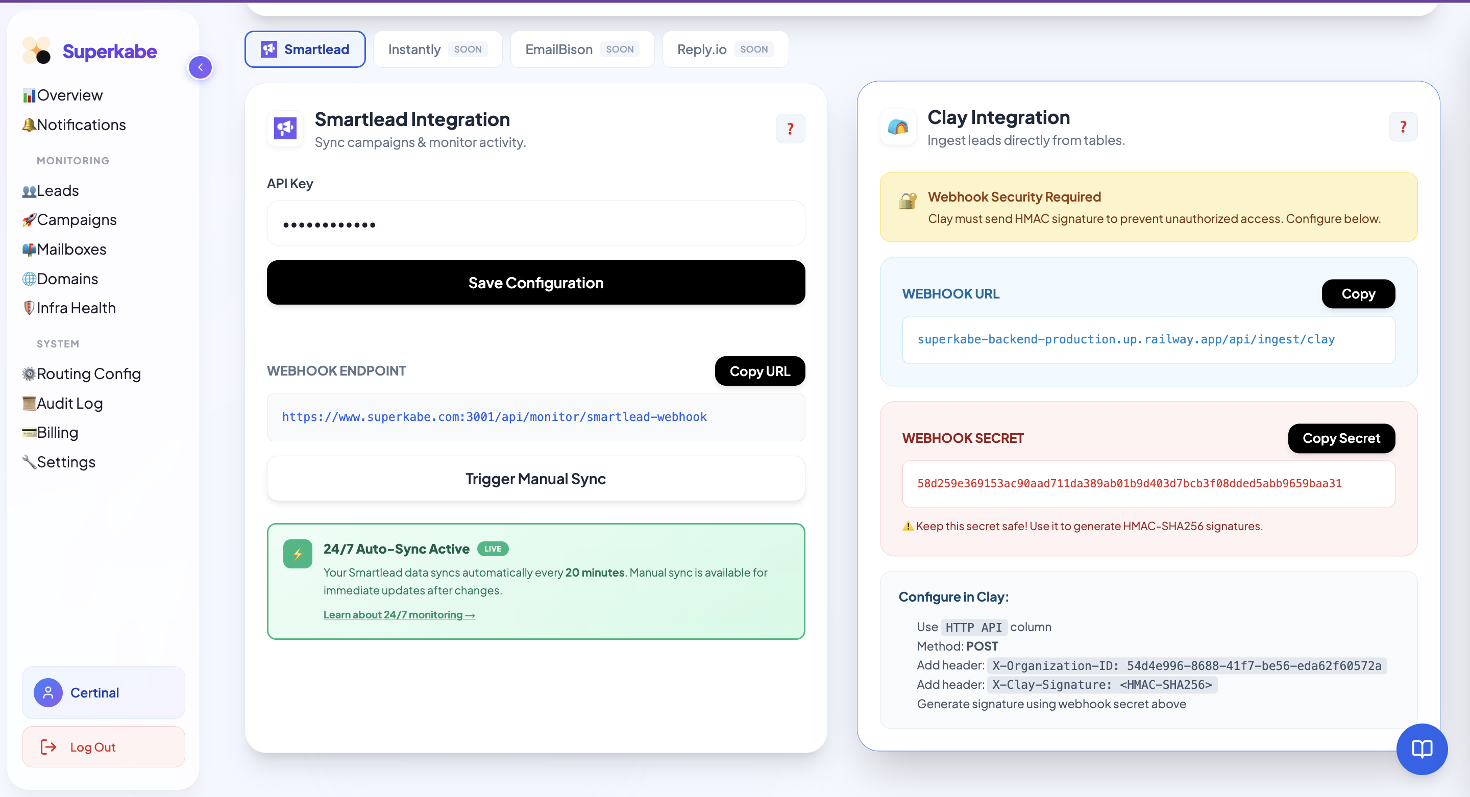The image size is (1470, 797).
Task: Select the Smartlead tab
Action: 305,49
